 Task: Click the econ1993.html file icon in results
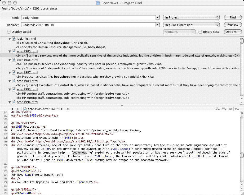pos(14,89)
